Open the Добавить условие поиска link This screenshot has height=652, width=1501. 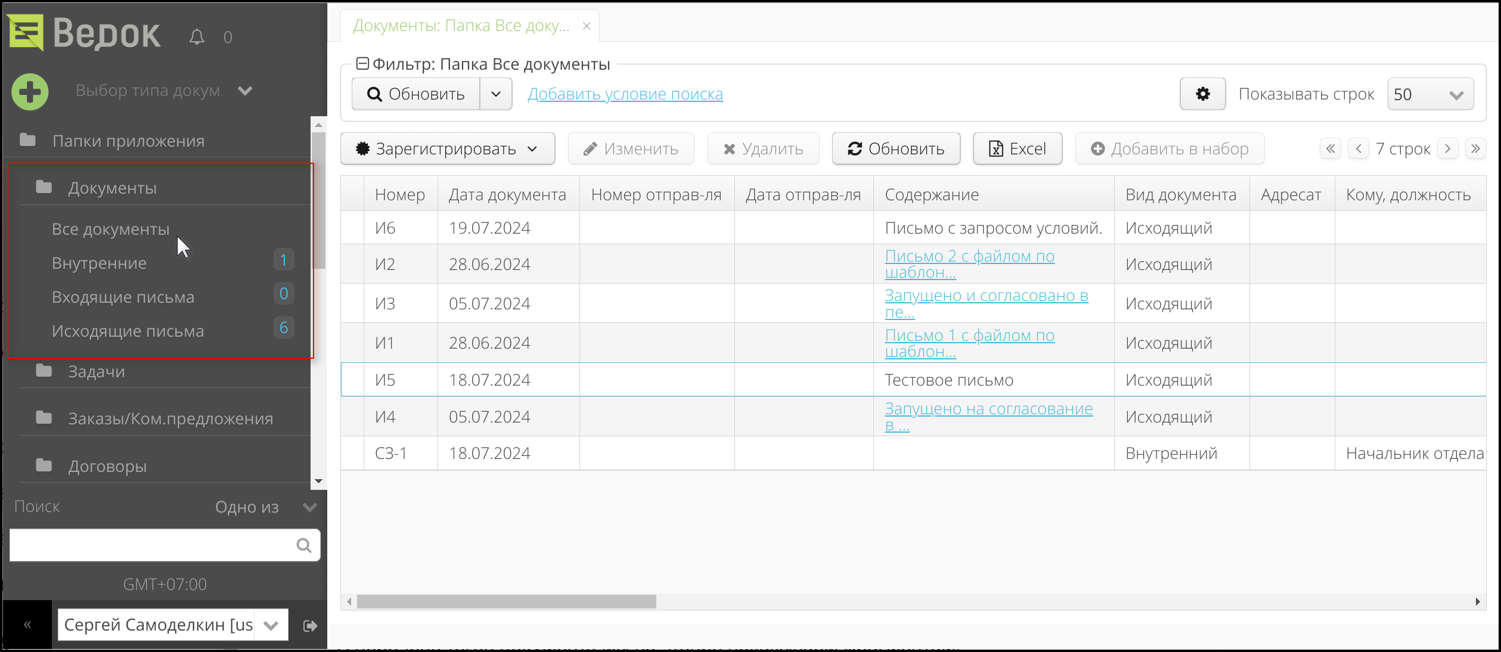625,94
